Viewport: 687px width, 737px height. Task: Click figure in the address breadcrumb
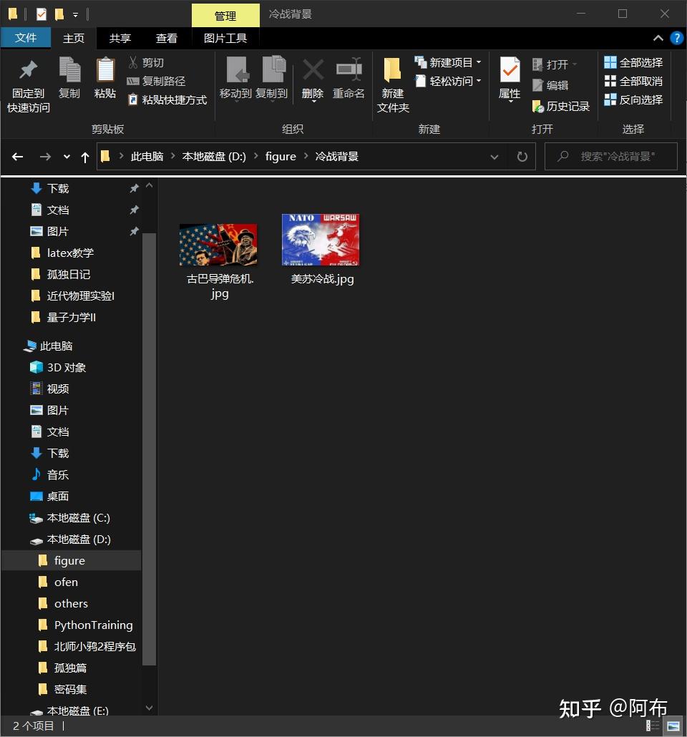coord(281,156)
